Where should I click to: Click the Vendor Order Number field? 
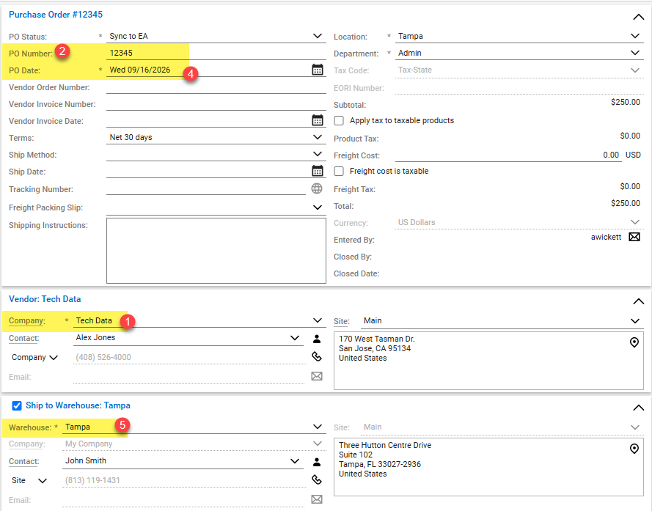(216, 87)
